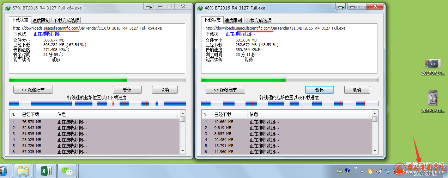Select thread row with 57.035 MB

tap(94, 151)
